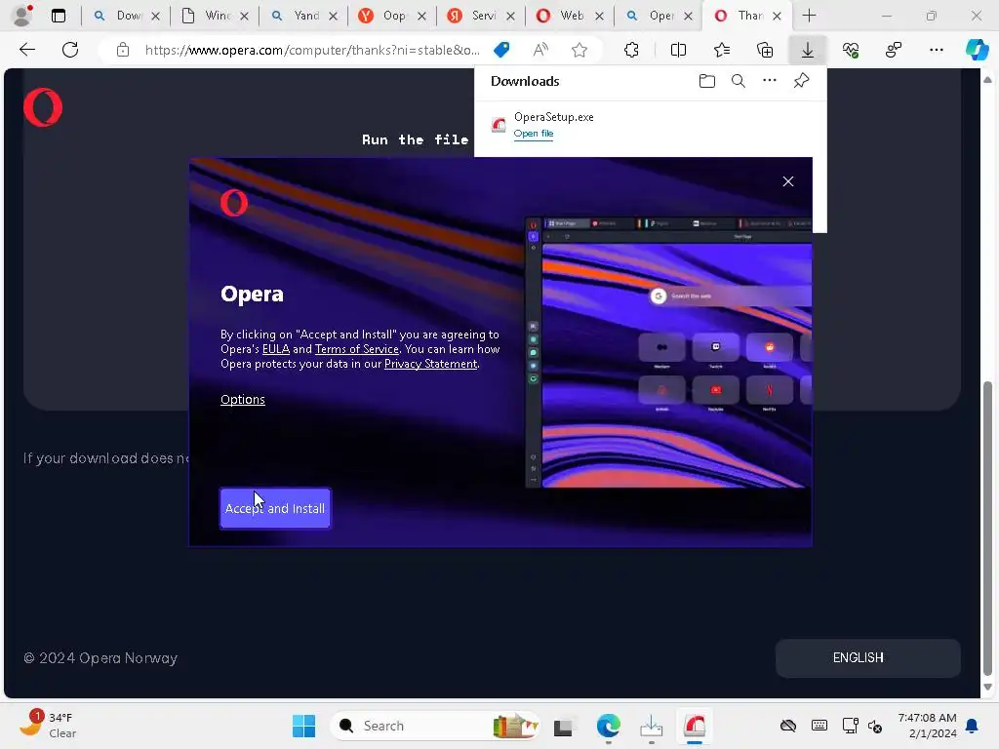Open the Favorites list icon
Image resolution: width=999 pixels, height=749 pixels.
click(721, 50)
